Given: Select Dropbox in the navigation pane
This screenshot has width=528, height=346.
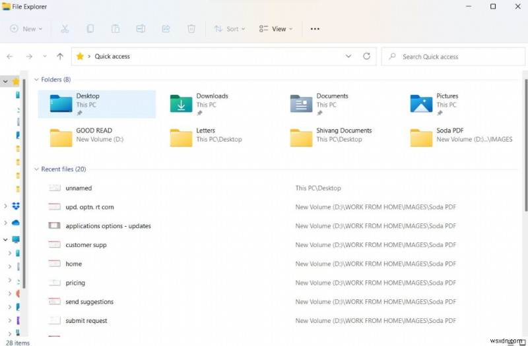Looking at the screenshot, I should [x=16, y=206].
